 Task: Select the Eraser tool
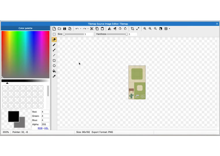pos(54,40)
